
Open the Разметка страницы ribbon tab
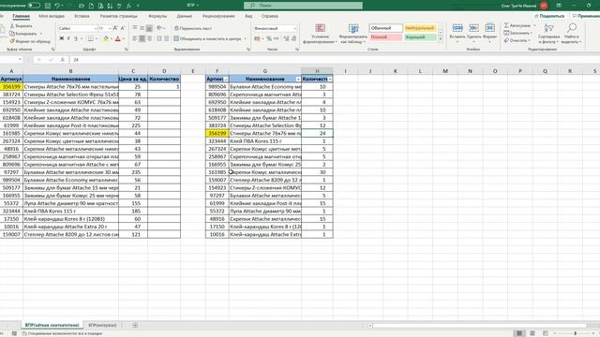coord(119,16)
